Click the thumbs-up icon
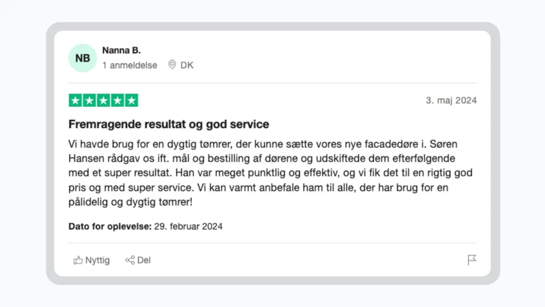 78,260
